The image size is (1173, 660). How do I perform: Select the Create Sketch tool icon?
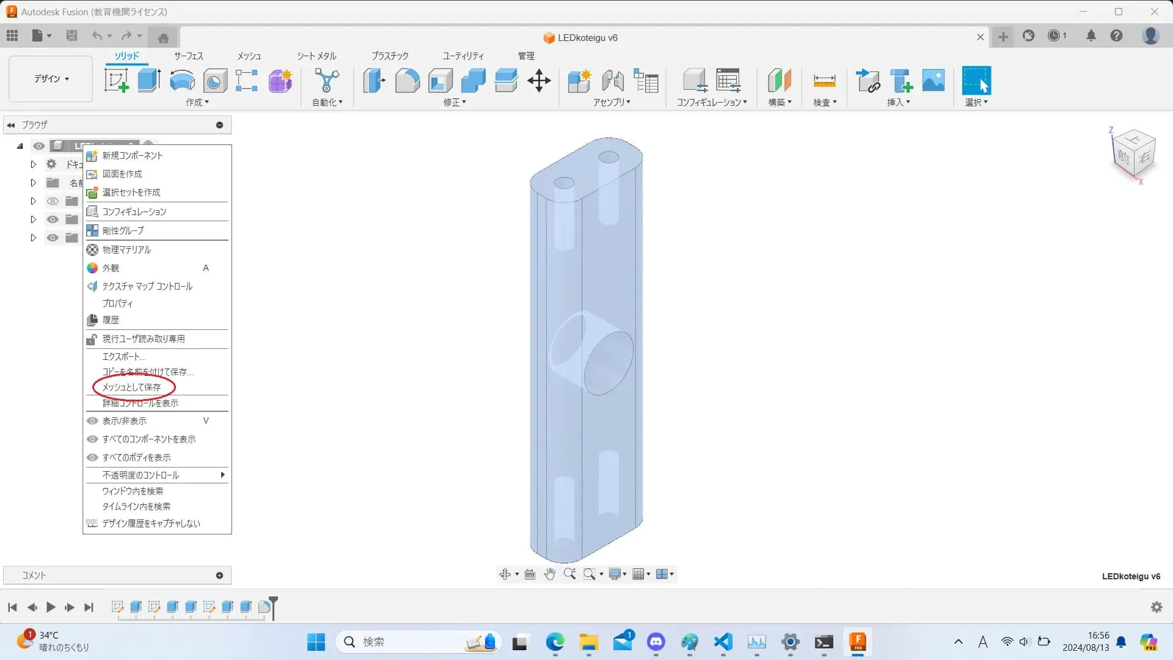tap(116, 81)
